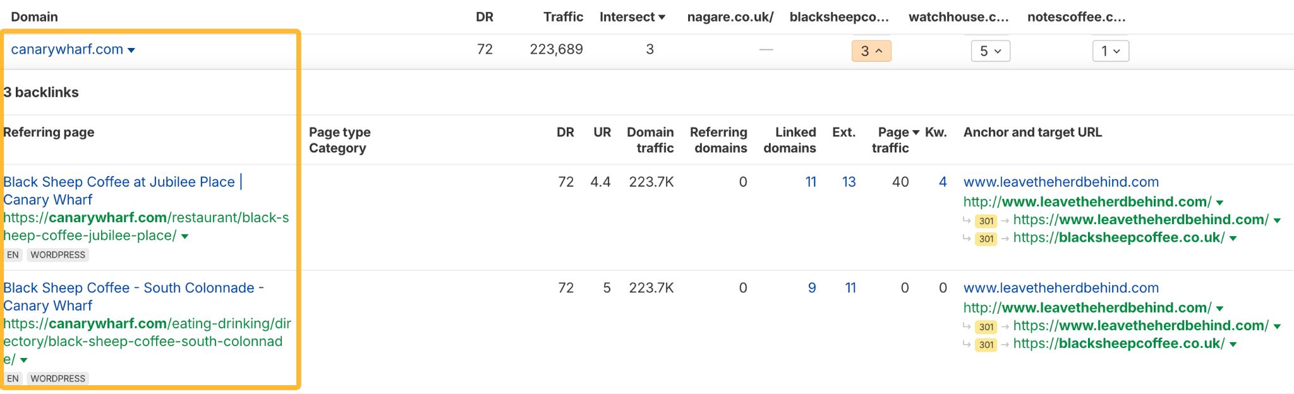Click the first row's www.leavetheherdbehind.com anchor text

[1061, 182]
